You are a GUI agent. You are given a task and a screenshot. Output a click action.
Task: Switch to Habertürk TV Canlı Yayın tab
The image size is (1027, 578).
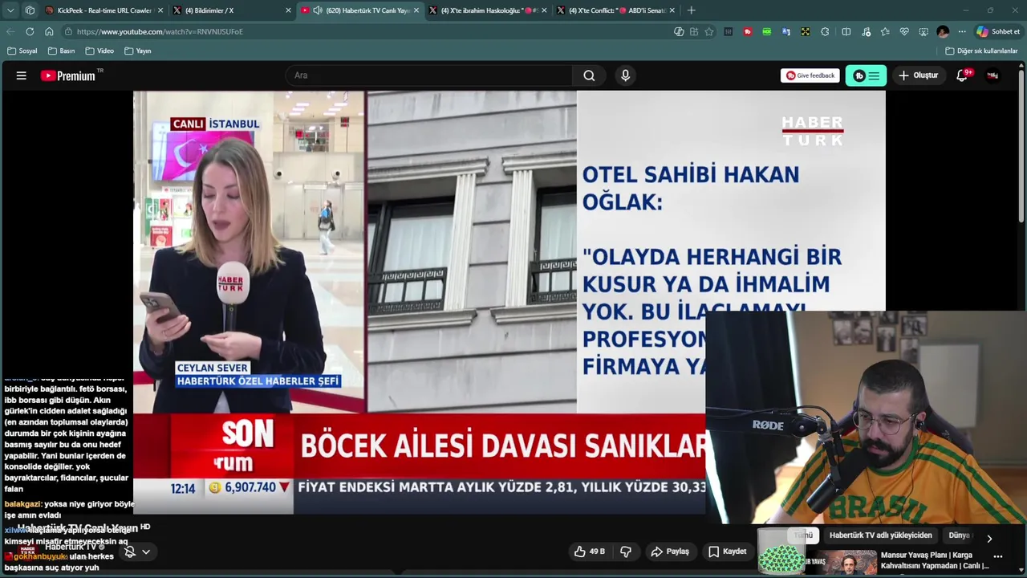359,10
